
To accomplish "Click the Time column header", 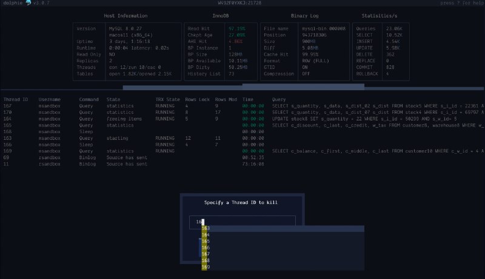I will pyautogui.click(x=248, y=99).
